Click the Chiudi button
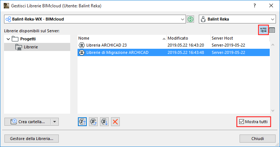This screenshot has height=147, width=280. tap(258, 139)
